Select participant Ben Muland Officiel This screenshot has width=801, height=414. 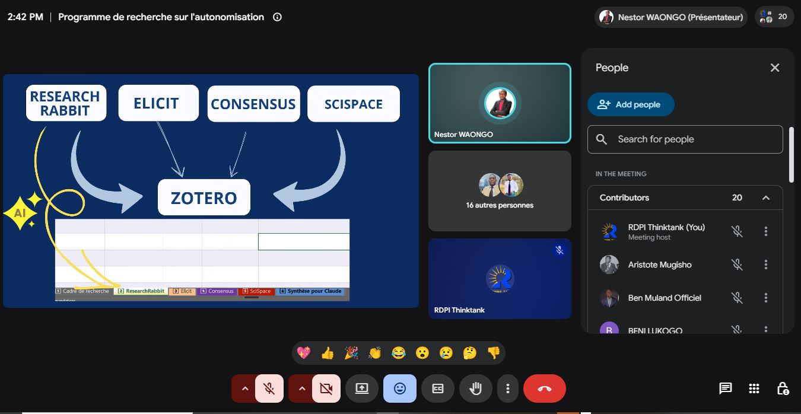665,298
